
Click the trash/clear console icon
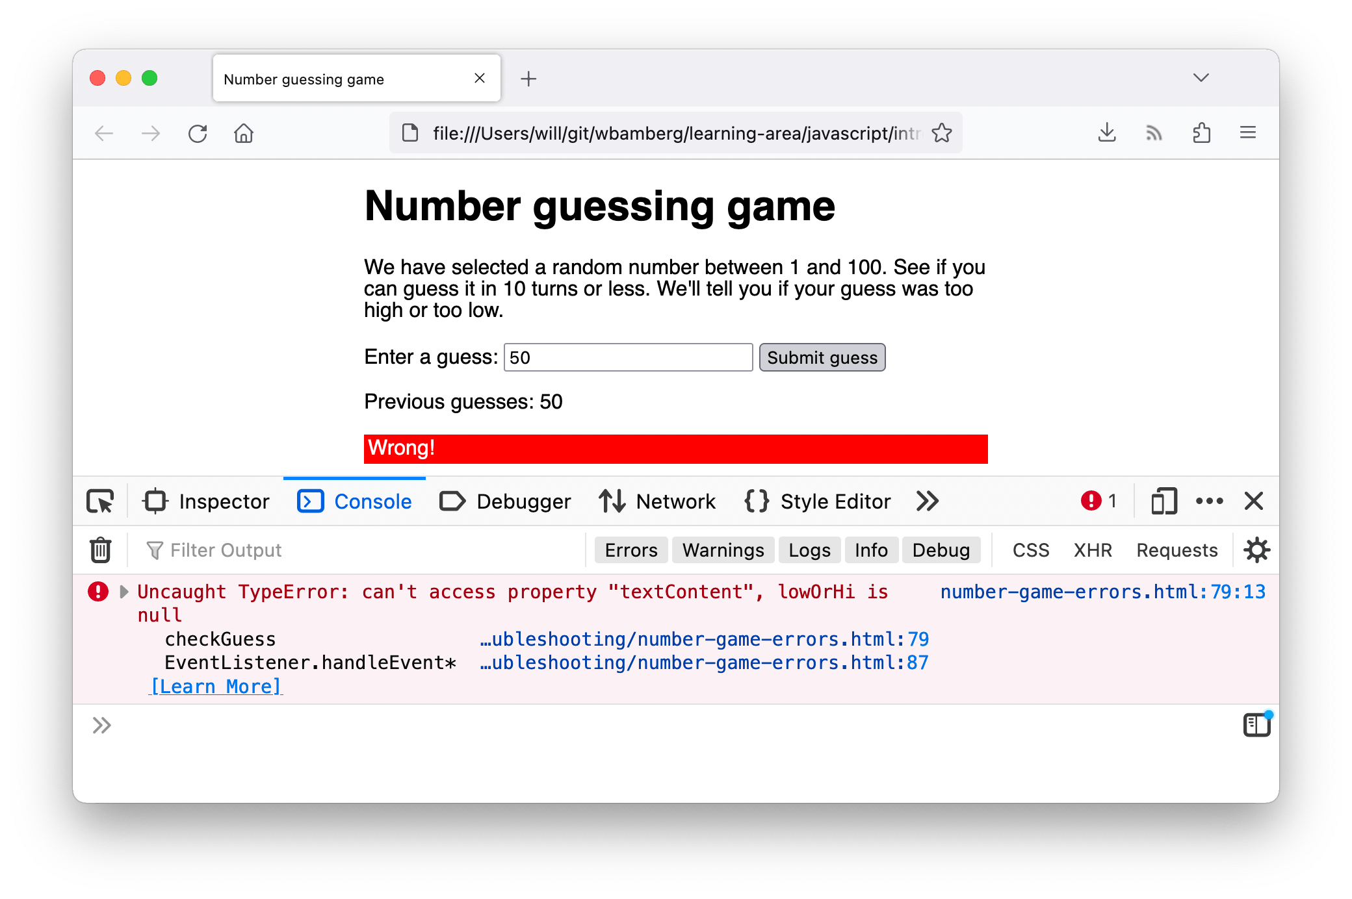(x=100, y=550)
